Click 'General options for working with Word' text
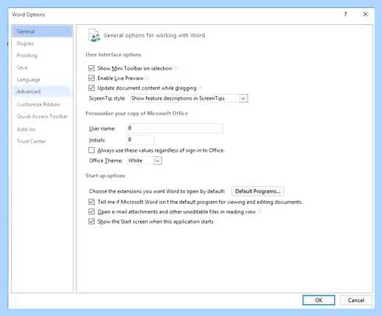The height and width of the screenshot is (316, 382). point(154,35)
